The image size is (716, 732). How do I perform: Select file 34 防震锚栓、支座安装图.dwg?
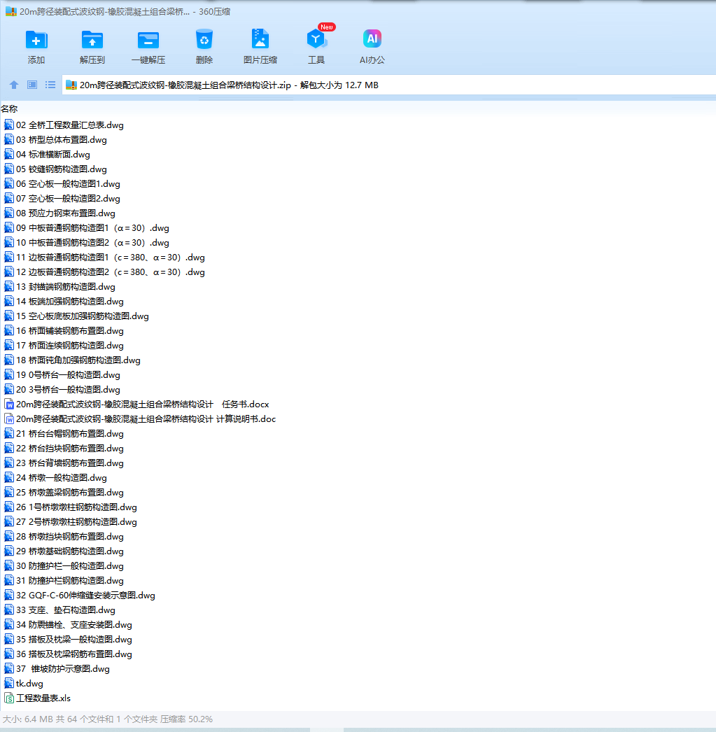[x=68, y=625]
